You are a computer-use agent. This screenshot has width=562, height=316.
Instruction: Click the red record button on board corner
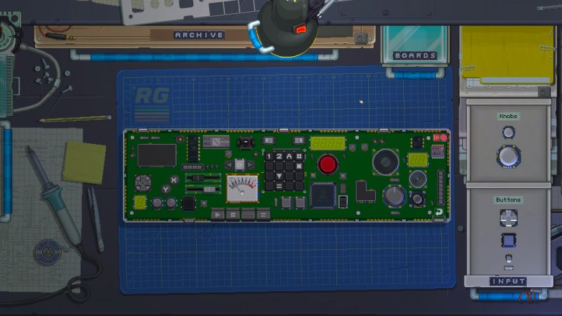point(444,138)
